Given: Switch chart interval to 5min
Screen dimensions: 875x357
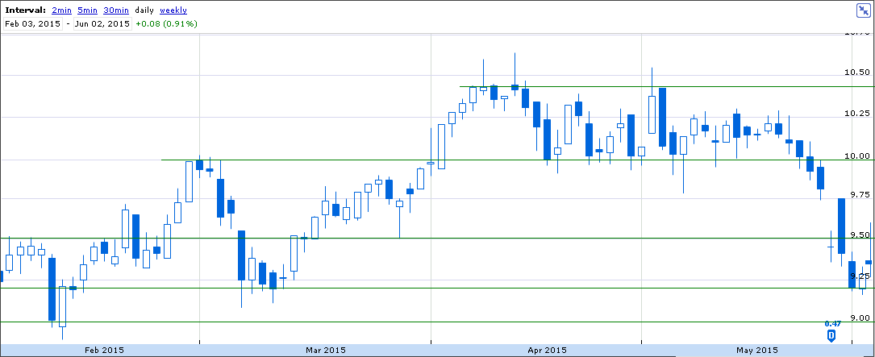Looking at the screenshot, I should [87, 10].
